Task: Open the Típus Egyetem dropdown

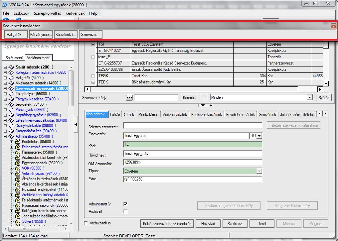Action: [x=259, y=171]
